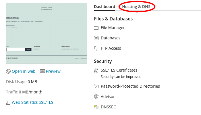Click the DNSSEC shield icon

(96, 107)
